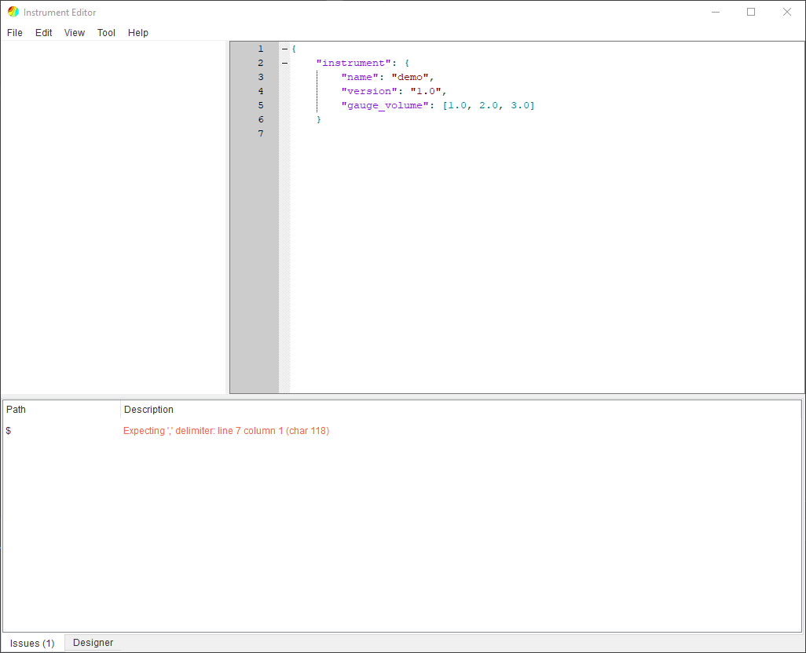Click the Instrument Editor app icon
This screenshot has height=653, width=806.
point(13,12)
